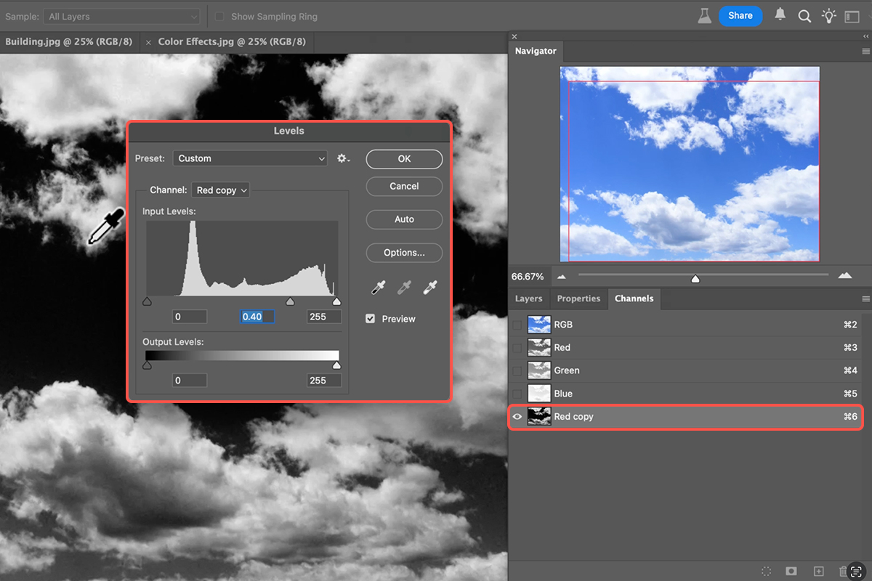Click the Navigator zoom slider handle

click(695, 279)
